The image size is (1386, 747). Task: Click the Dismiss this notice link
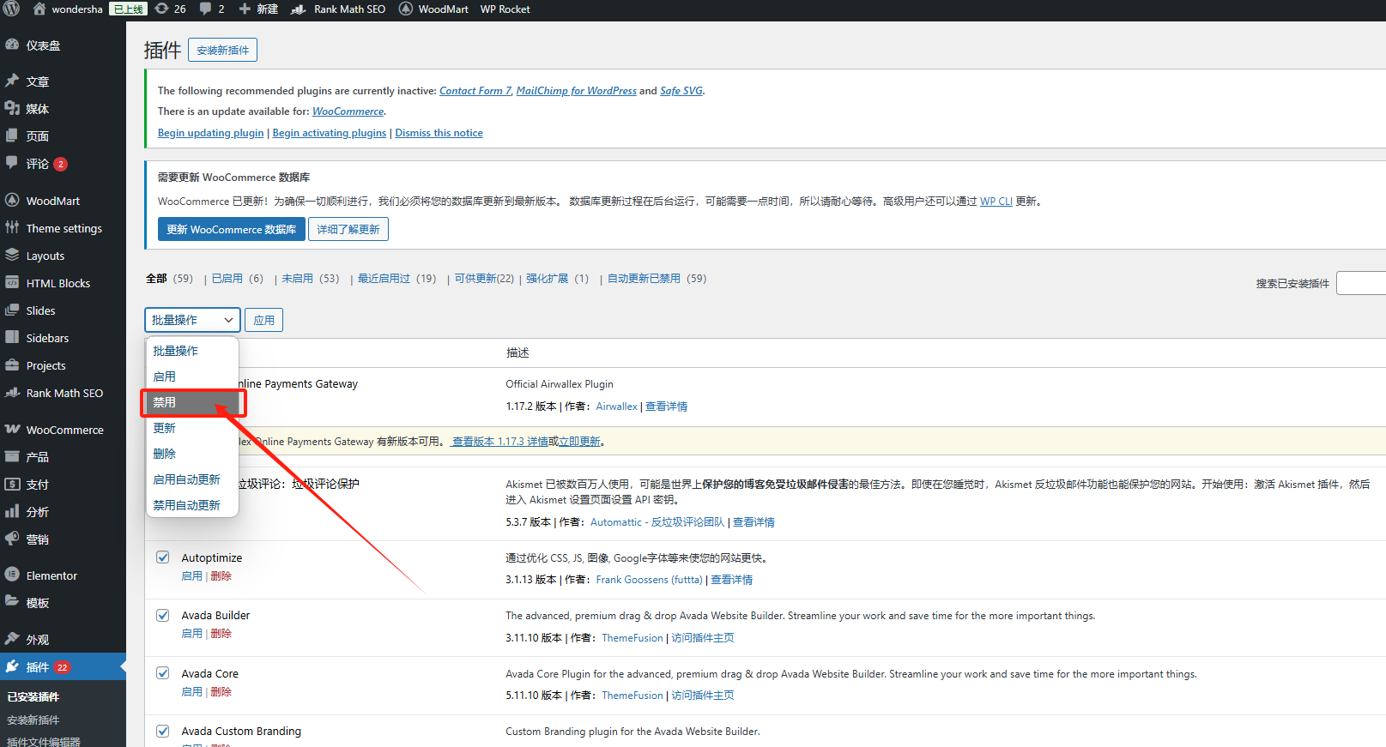[439, 133]
